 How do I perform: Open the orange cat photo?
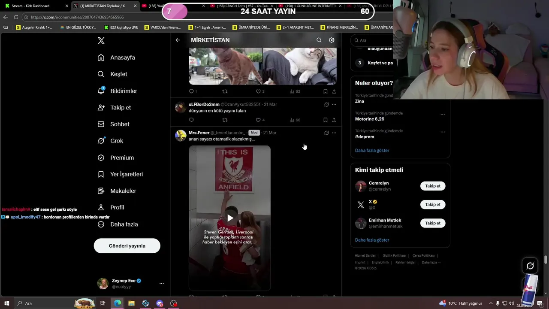pos(226,66)
